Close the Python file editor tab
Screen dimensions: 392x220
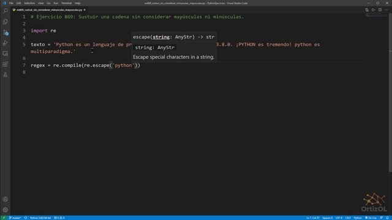(85, 10)
